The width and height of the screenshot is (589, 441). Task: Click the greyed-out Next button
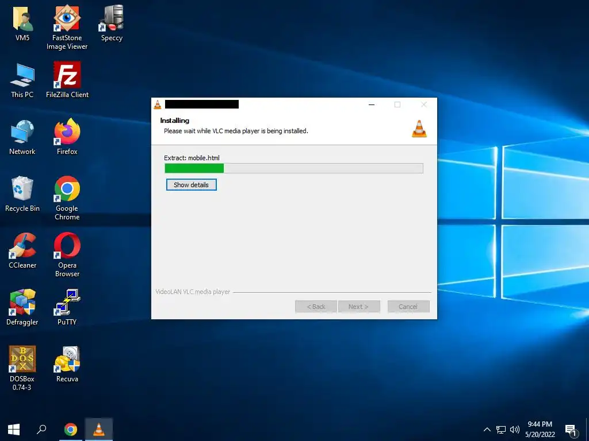click(359, 307)
